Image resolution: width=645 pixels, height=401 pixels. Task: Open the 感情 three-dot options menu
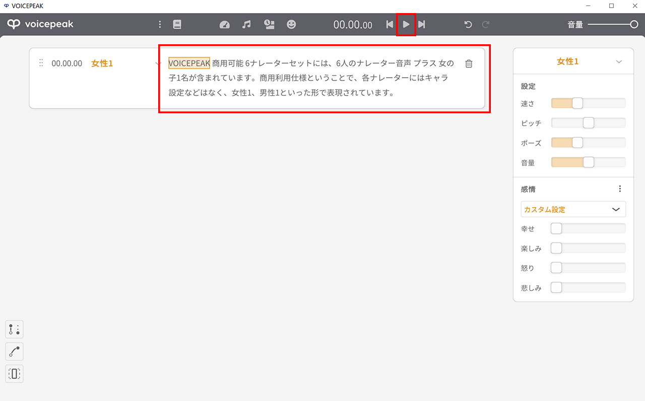(620, 189)
